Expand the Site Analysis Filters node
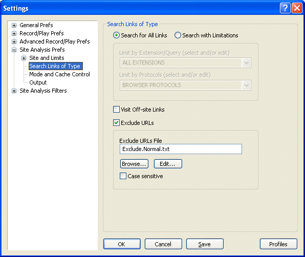The height and width of the screenshot is (257, 305). coord(14,91)
